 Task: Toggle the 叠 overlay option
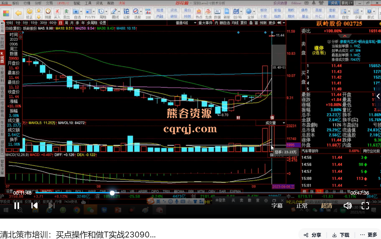coord(251,23)
